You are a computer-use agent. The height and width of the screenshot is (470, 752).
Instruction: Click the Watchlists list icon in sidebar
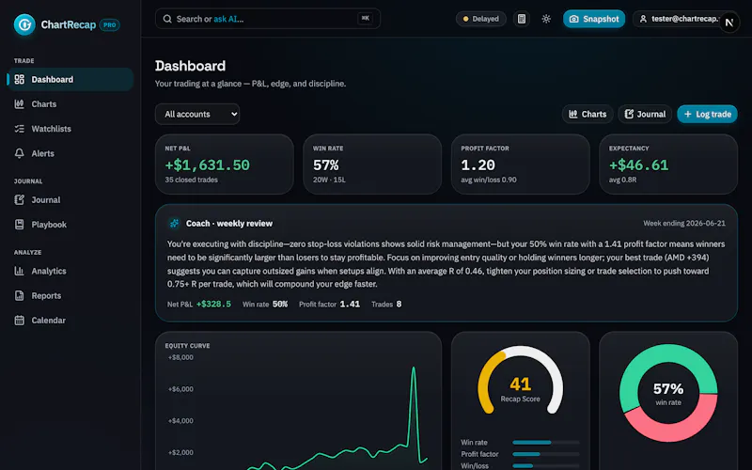(19, 129)
